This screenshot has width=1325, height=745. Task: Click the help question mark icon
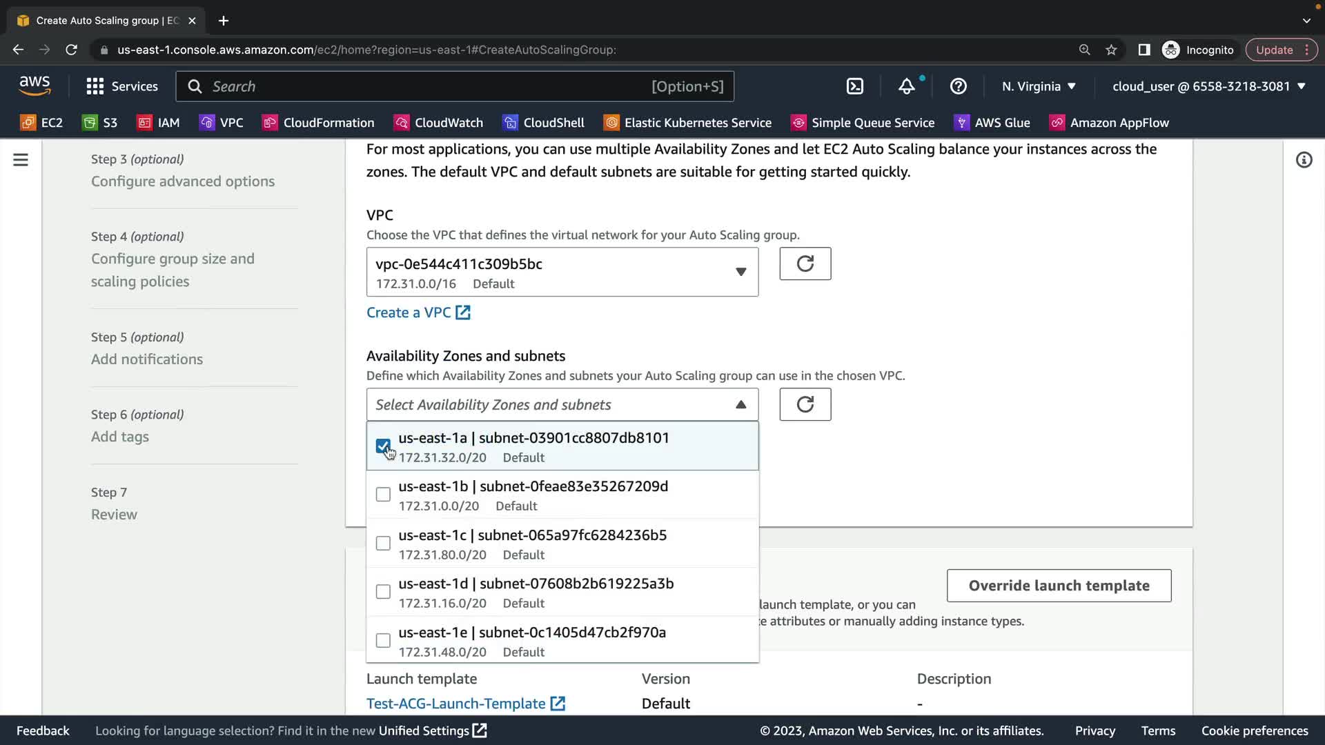tap(958, 86)
